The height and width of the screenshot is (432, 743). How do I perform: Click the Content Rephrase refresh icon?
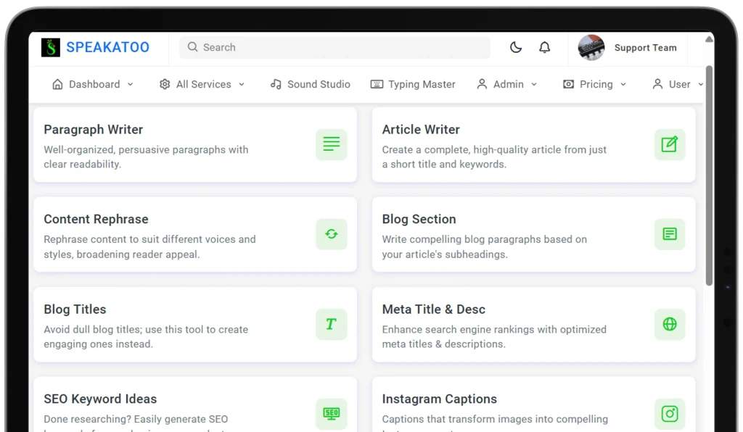click(x=331, y=234)
